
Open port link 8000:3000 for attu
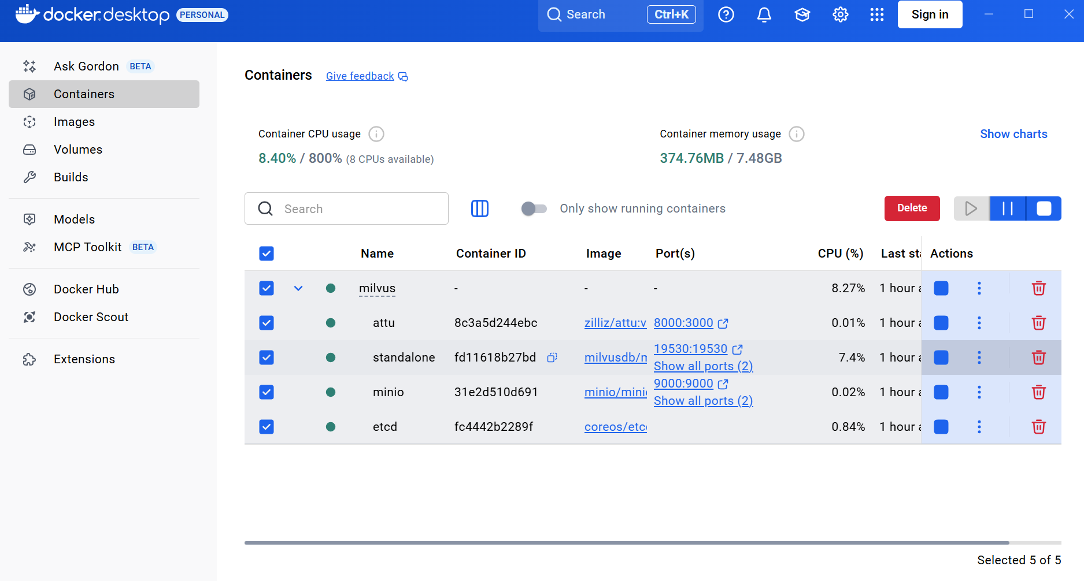683,323
